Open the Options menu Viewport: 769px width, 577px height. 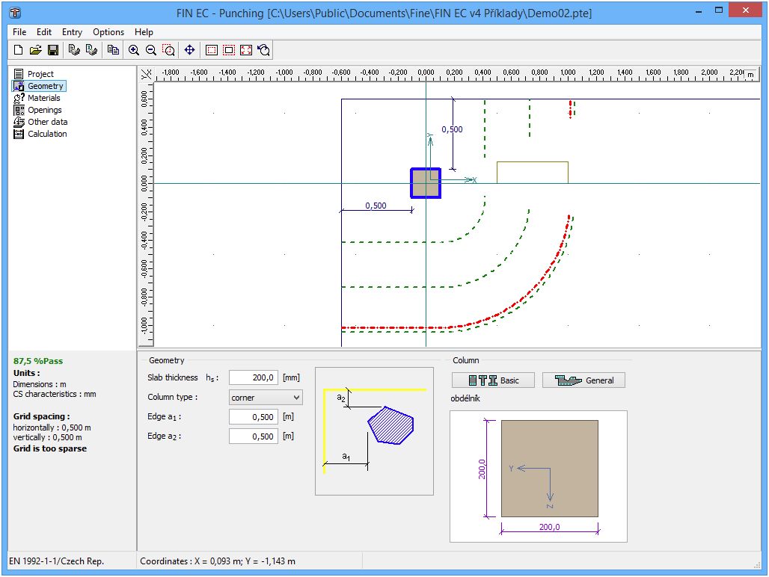point(108,32)
